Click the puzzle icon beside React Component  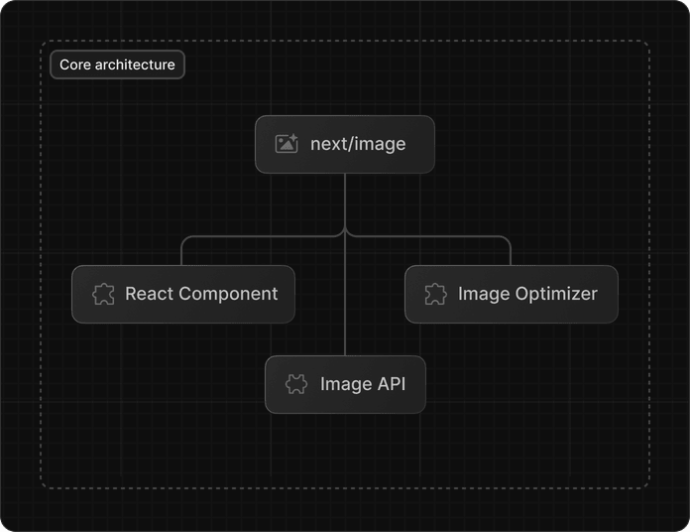tap(103, 294)
